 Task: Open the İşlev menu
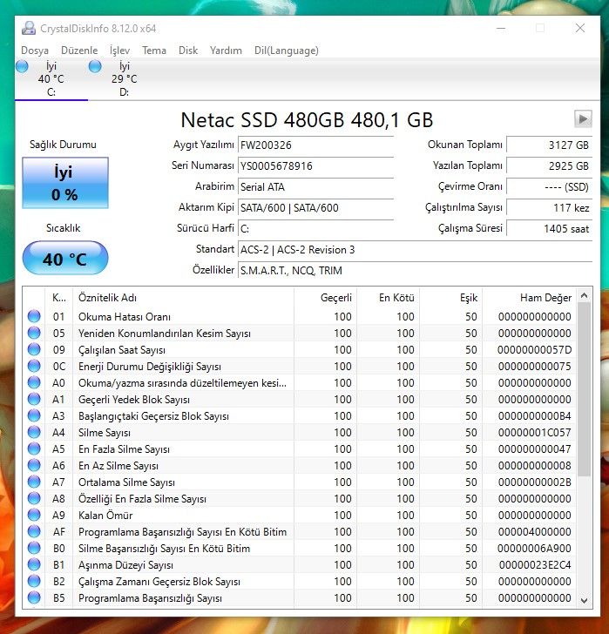coord(119,51)
